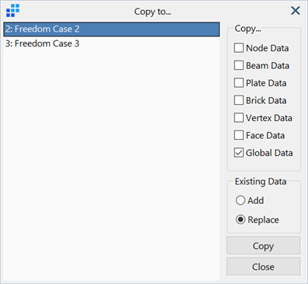308x284 pixels.
Task: Check the Face Data box
Action: [239, 135]
